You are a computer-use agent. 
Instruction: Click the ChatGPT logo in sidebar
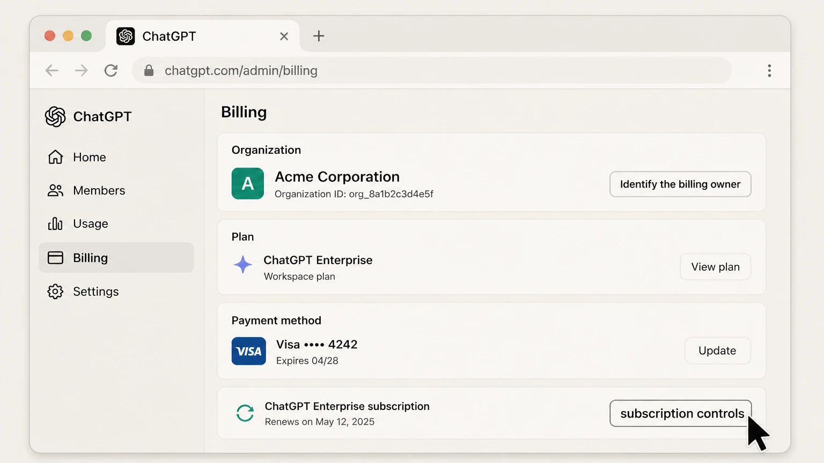(x=55, y=116)
